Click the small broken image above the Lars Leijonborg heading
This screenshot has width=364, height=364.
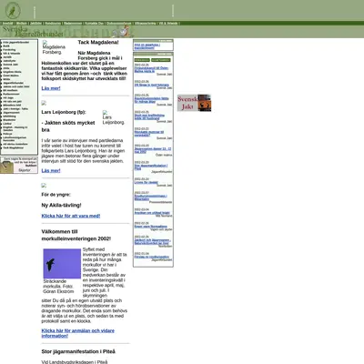[x=44, y=103]
